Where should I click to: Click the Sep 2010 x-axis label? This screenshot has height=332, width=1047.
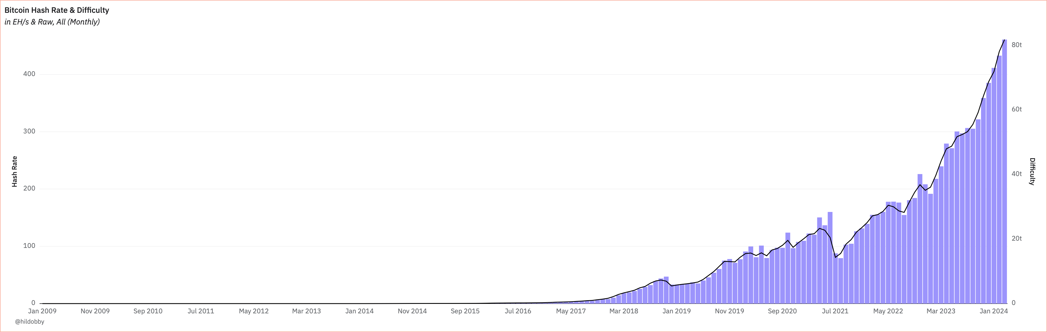tap(148, 311)
